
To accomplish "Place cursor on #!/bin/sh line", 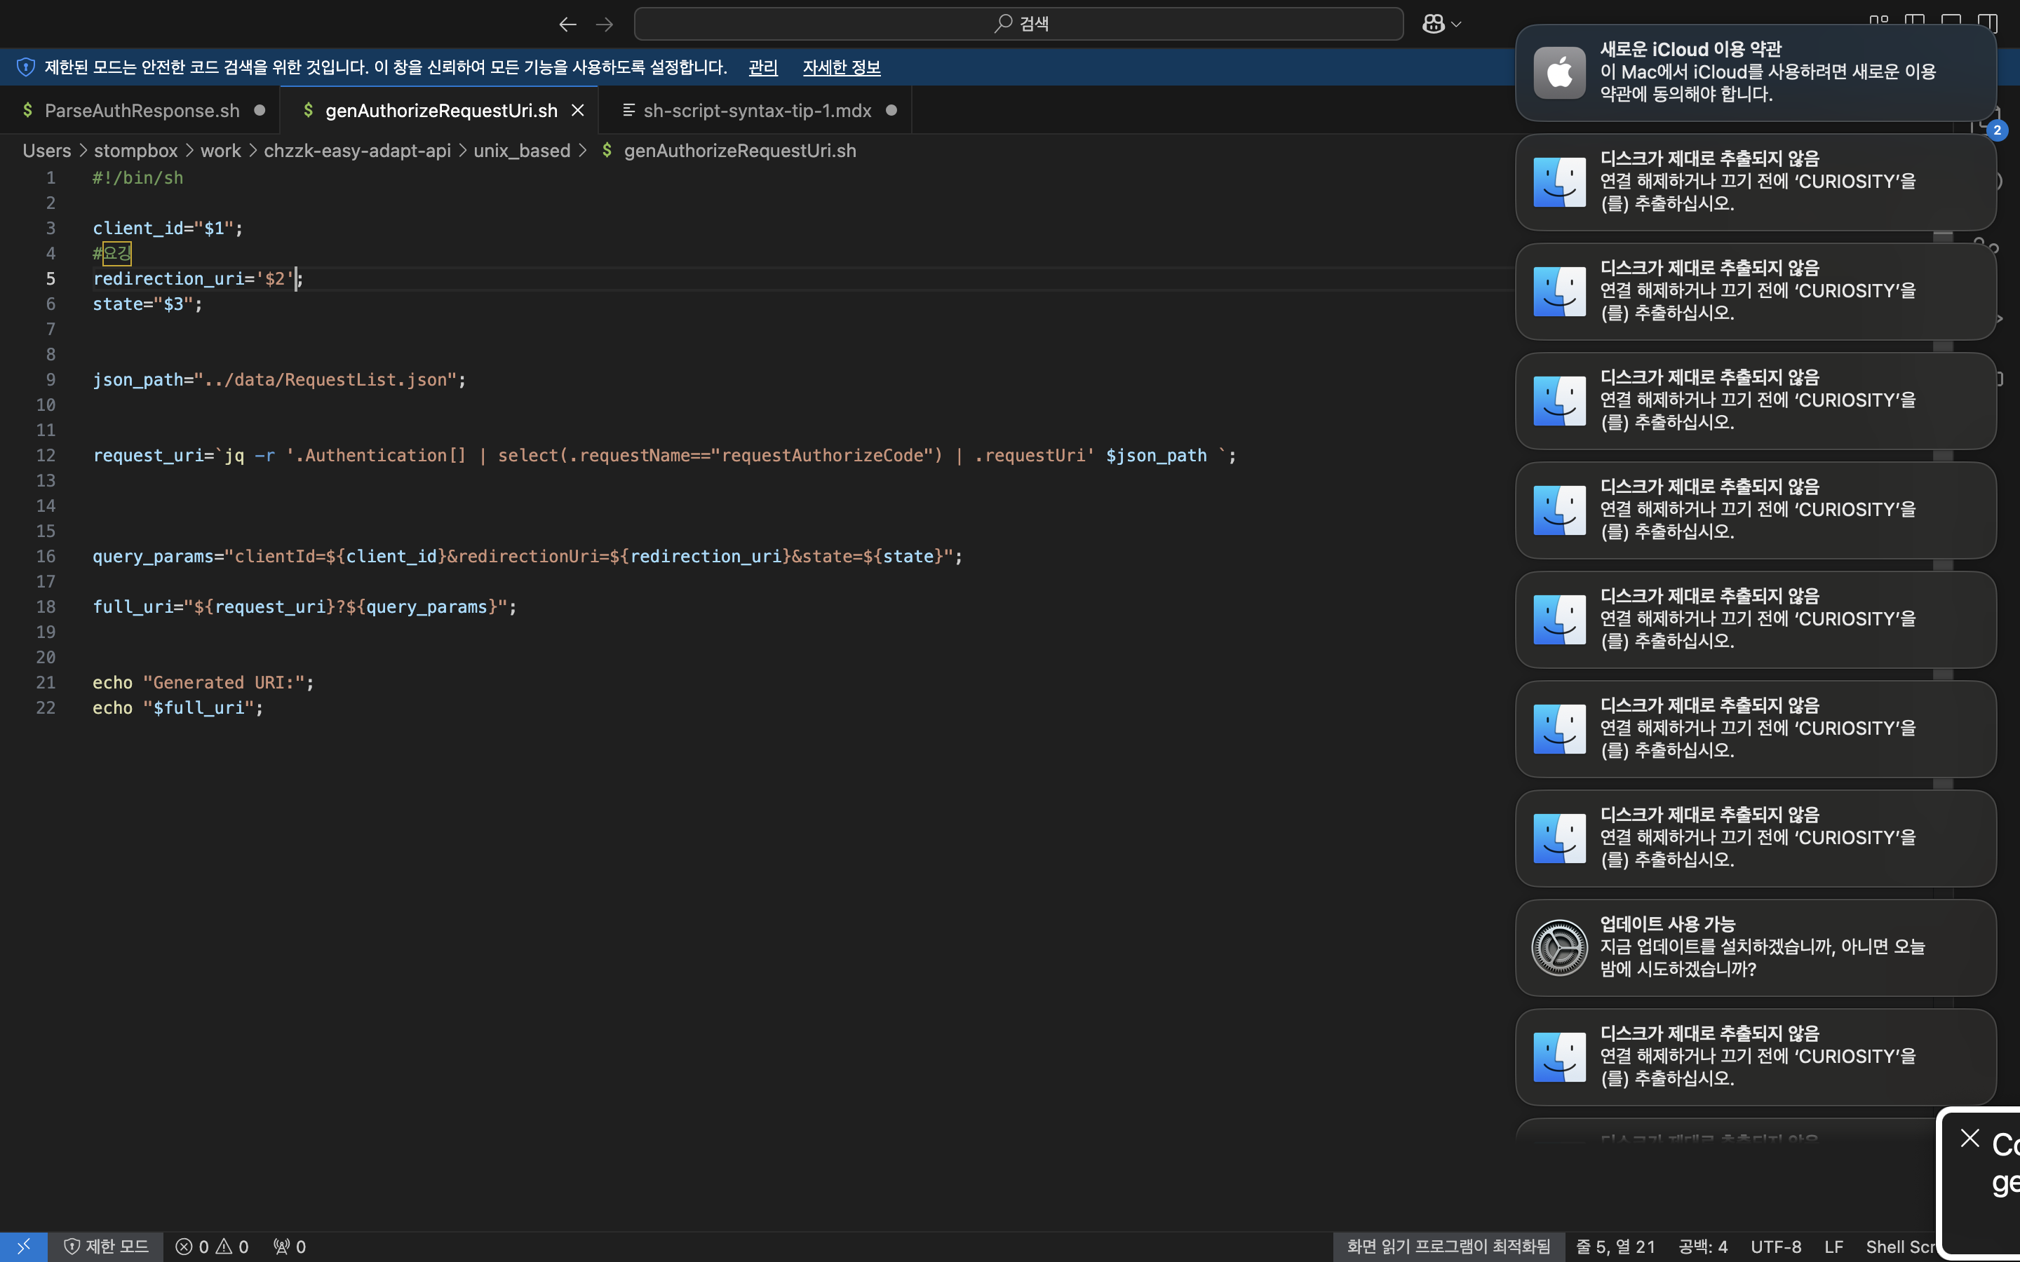I will (x=137, y=178).
